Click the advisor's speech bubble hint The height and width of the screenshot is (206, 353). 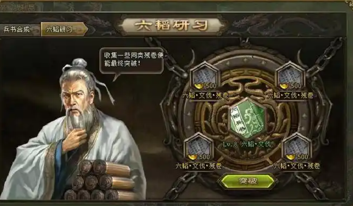(x=132, y=60)
